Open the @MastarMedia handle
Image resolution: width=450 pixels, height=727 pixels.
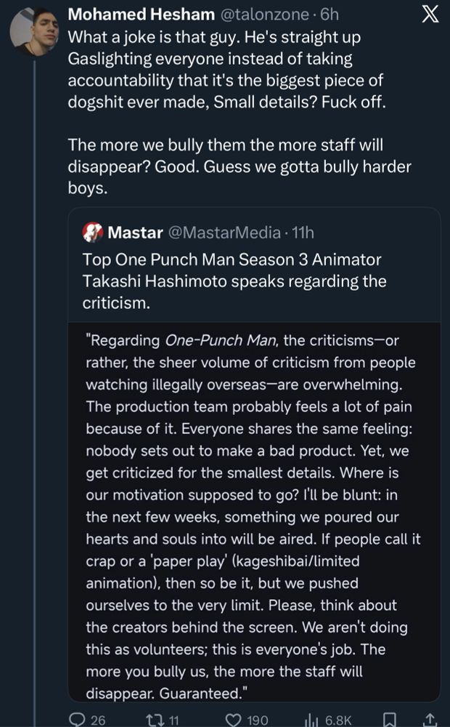click(224, 233)
